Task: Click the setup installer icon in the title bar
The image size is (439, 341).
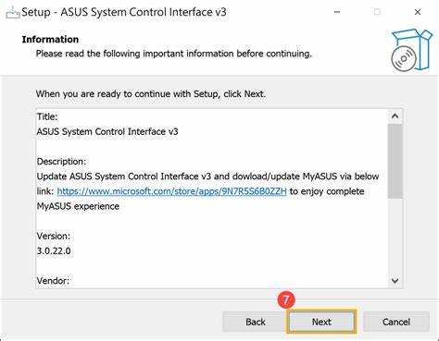Action: [13, 13]
